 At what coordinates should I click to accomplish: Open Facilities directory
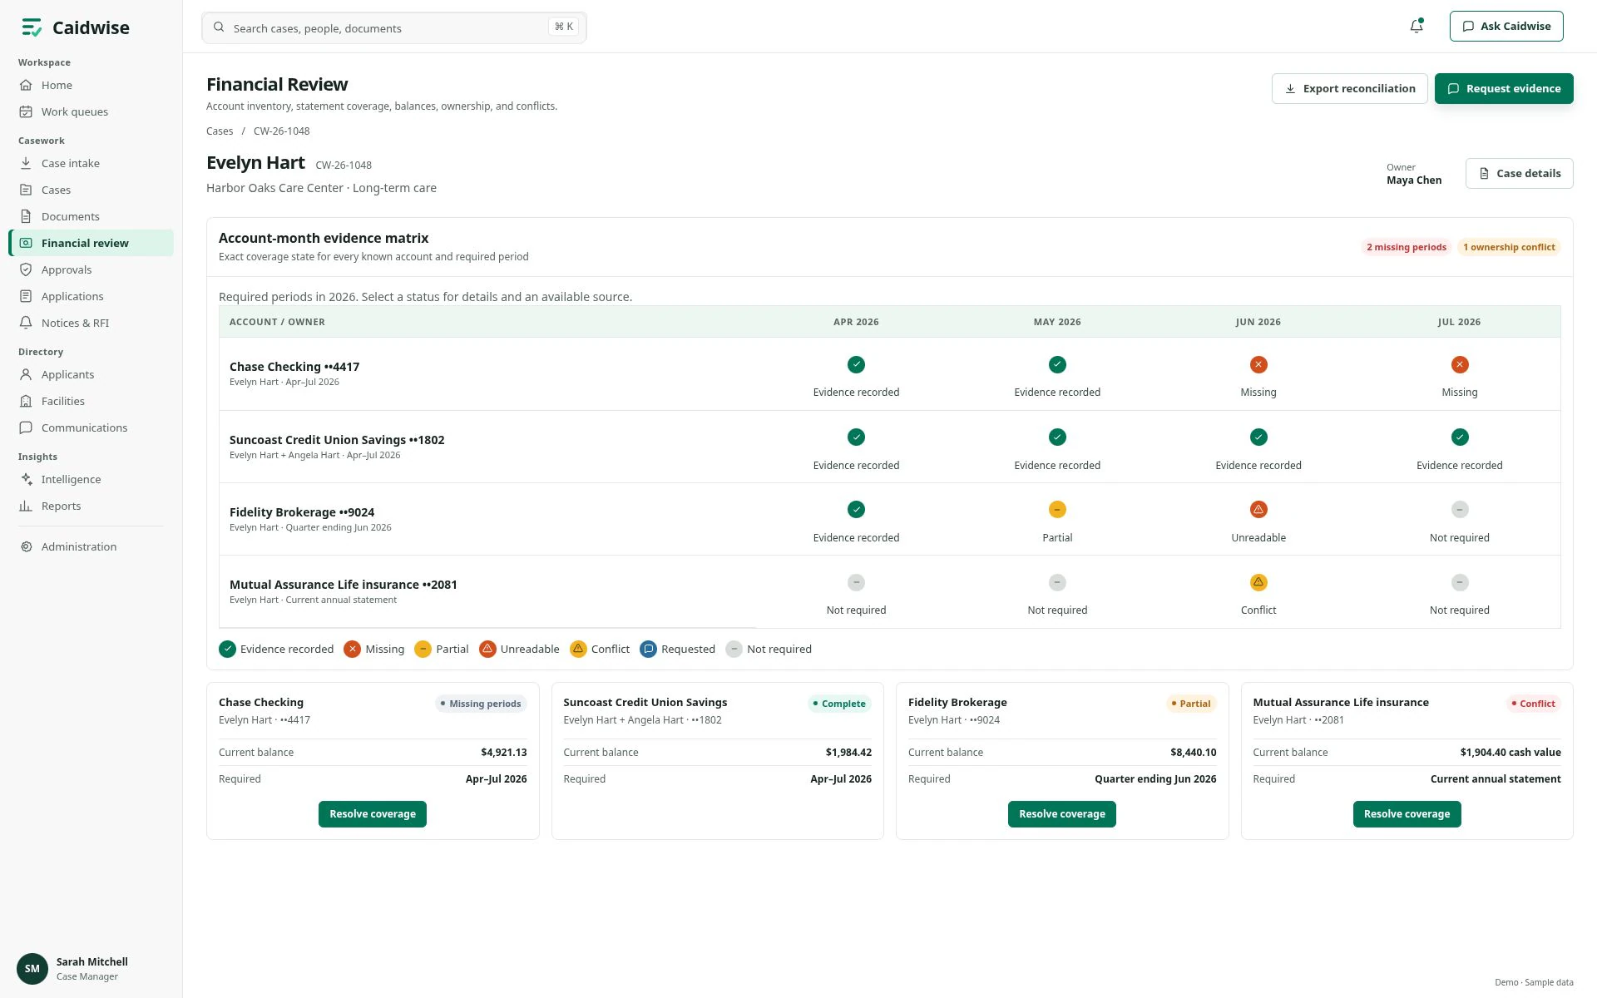click(91, 401)
